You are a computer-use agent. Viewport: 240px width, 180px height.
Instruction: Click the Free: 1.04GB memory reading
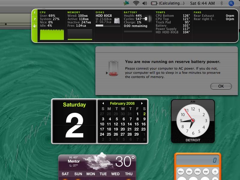[77, 25]
